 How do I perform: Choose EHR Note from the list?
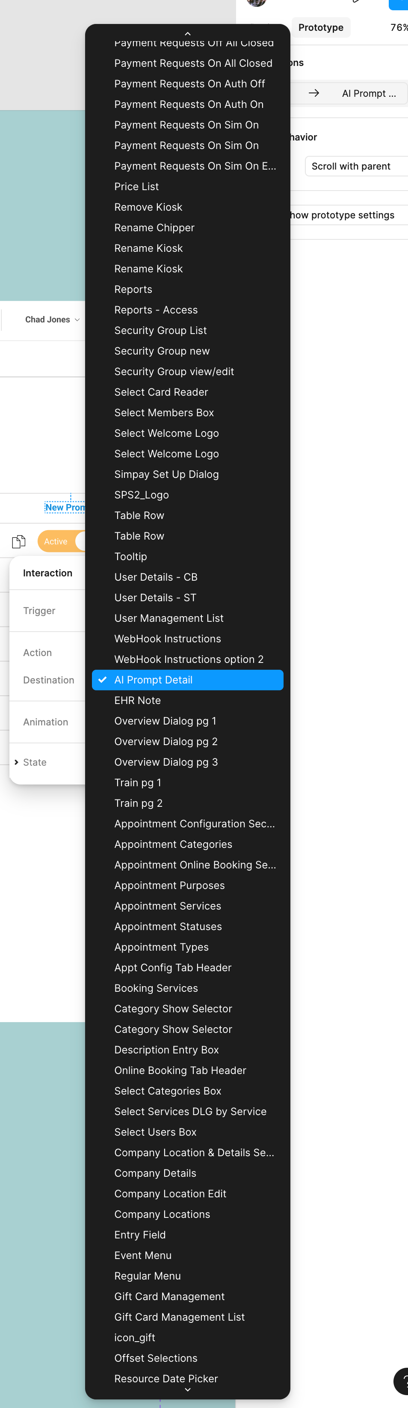tap(187, 701)
